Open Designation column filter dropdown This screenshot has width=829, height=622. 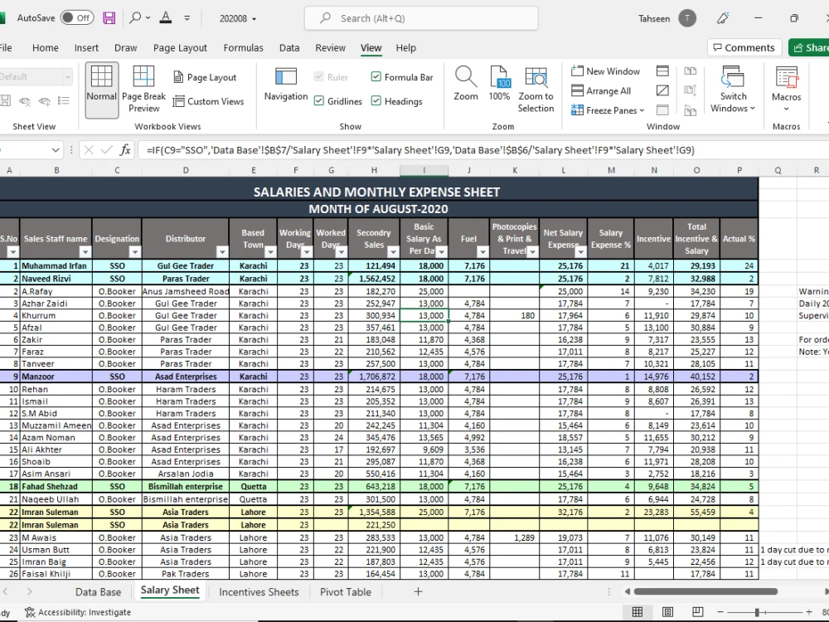point(135,252)
